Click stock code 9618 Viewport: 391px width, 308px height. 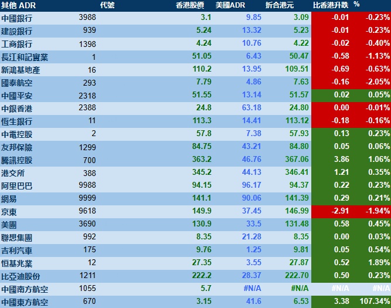tap(87, 211)
